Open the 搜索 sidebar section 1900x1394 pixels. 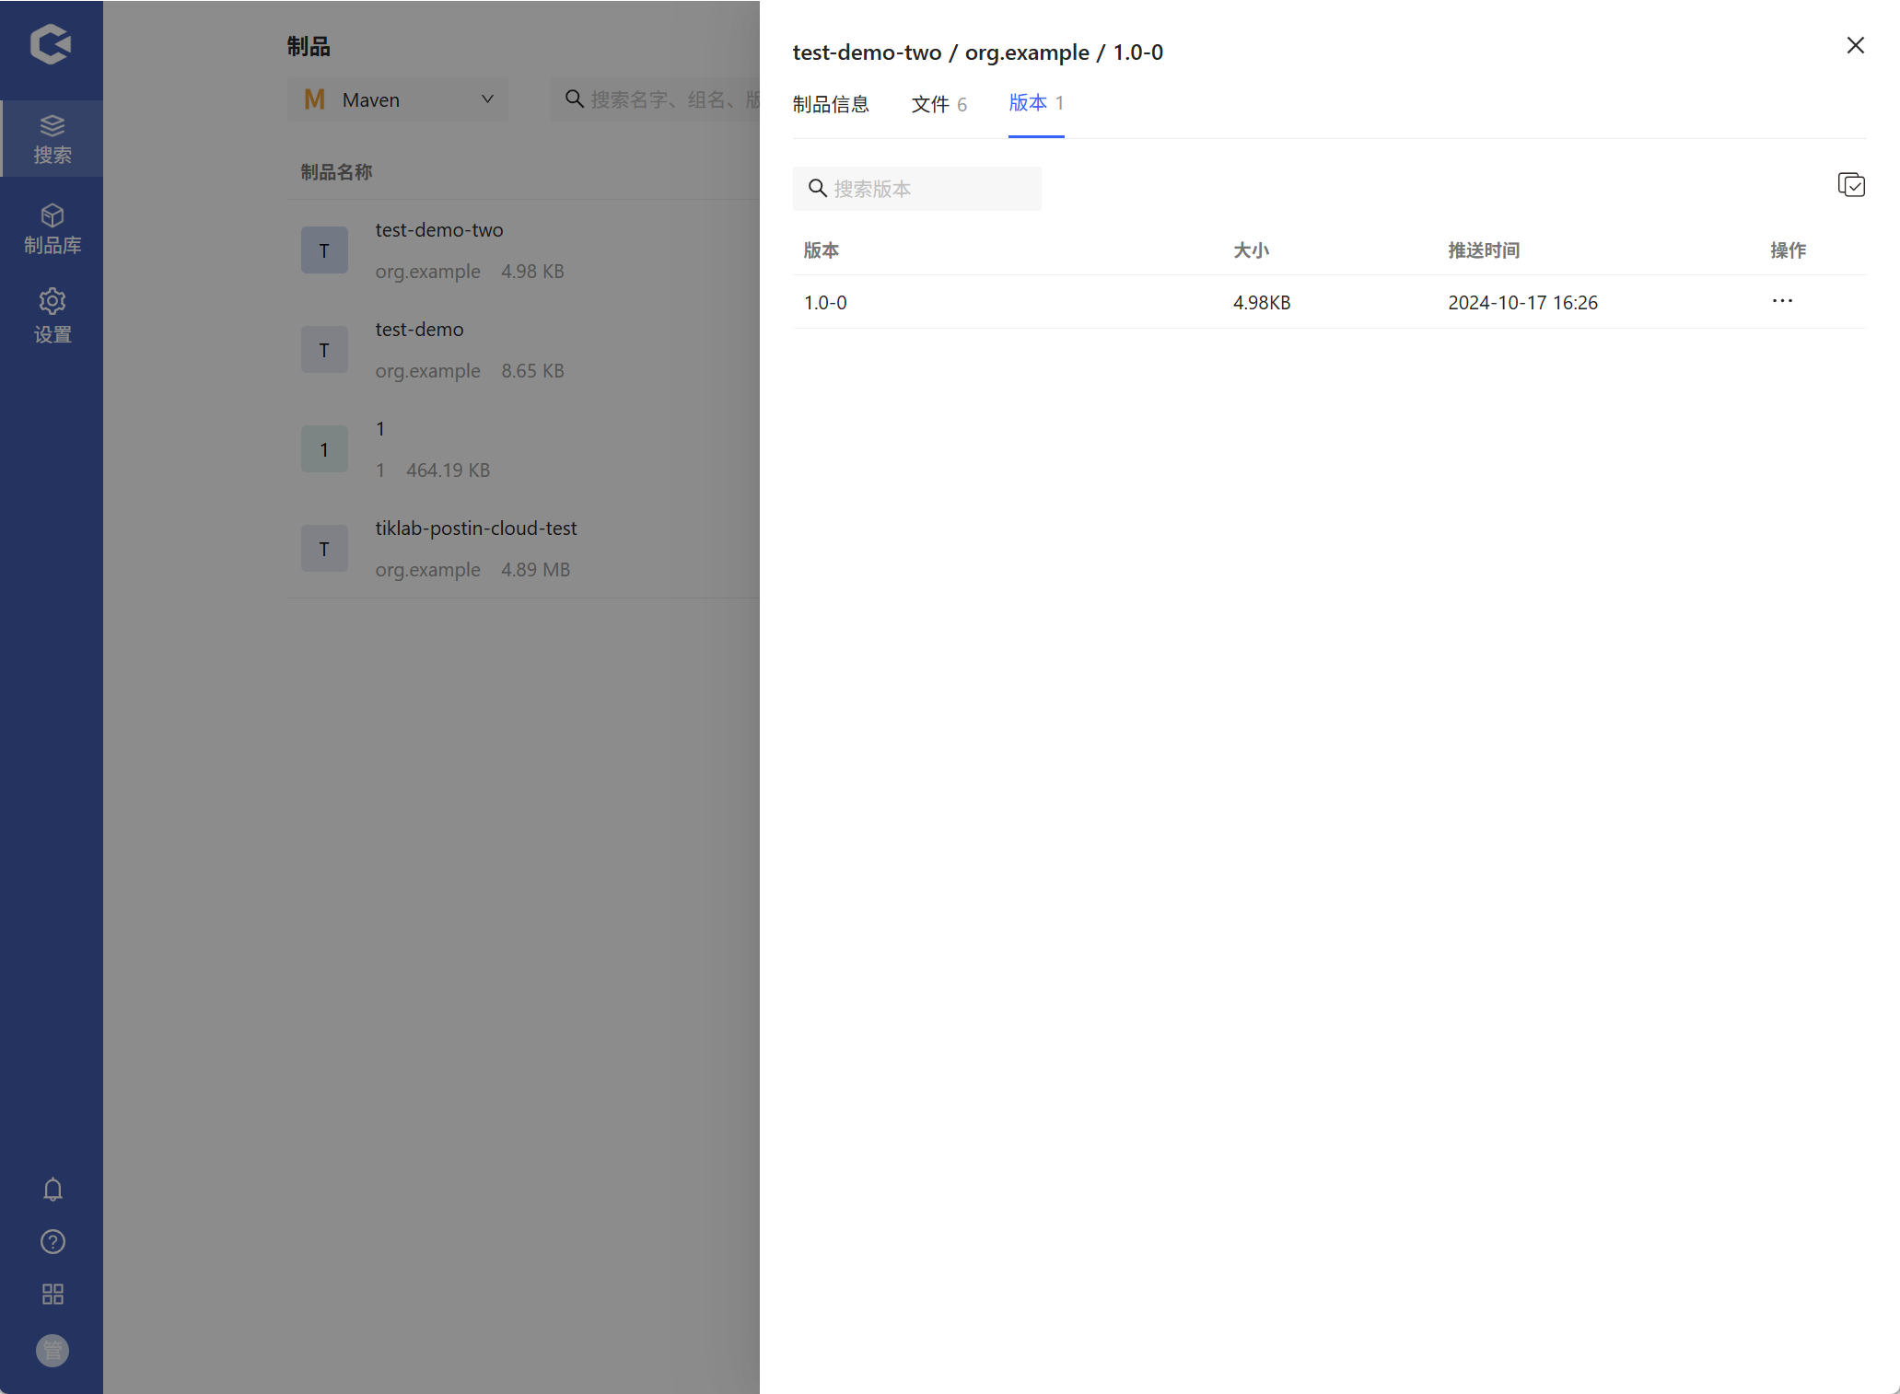(52, 139)
